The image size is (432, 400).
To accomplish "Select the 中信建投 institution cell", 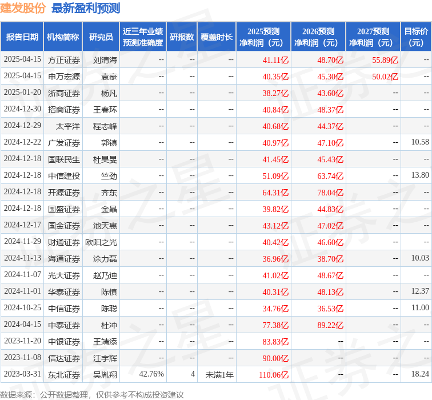I will coord(64,176).
